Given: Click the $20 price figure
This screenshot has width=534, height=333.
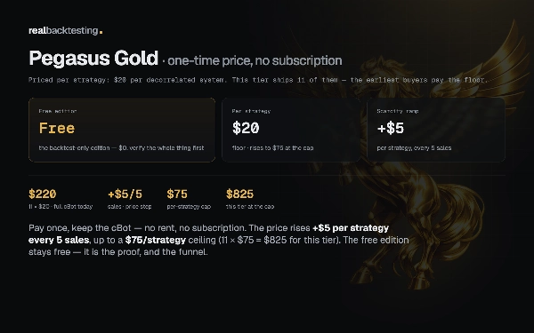Looking at the screenshot, I should (246, 128).
